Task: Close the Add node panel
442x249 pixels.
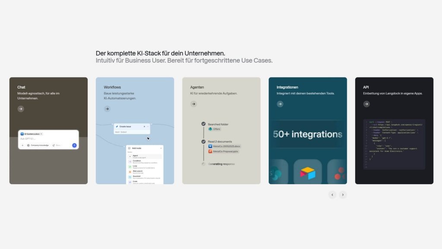Action: (161, 148)
